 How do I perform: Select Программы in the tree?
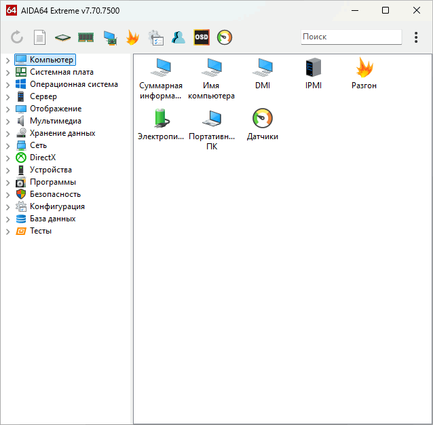(46, 182)
